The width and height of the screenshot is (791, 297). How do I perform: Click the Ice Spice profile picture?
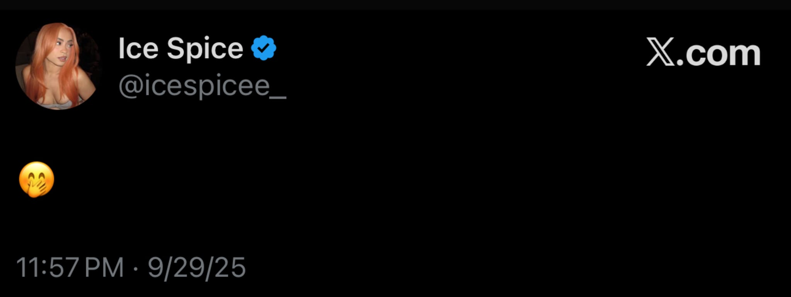pos(58,66)
